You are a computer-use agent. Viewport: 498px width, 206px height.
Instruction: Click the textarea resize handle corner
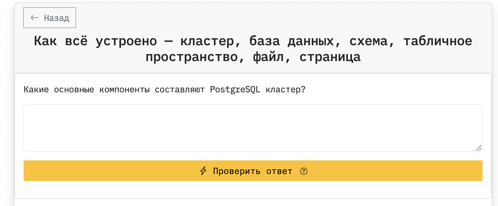pyautogui.click(x=478, y=148)
